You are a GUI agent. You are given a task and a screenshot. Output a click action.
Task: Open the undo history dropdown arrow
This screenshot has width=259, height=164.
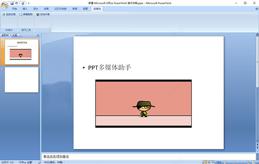[19, 3]
